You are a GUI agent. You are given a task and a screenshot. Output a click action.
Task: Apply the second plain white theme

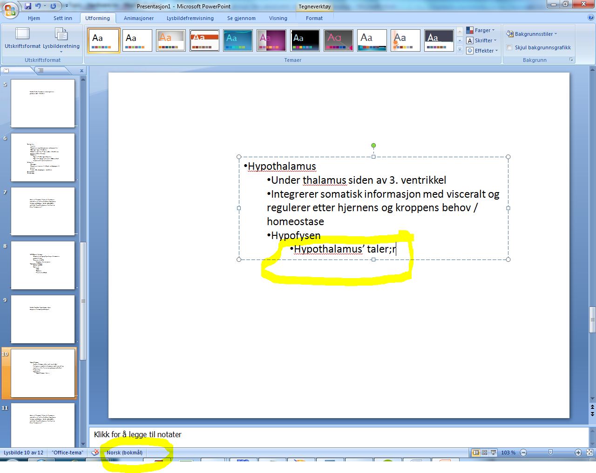pos(137,40)
